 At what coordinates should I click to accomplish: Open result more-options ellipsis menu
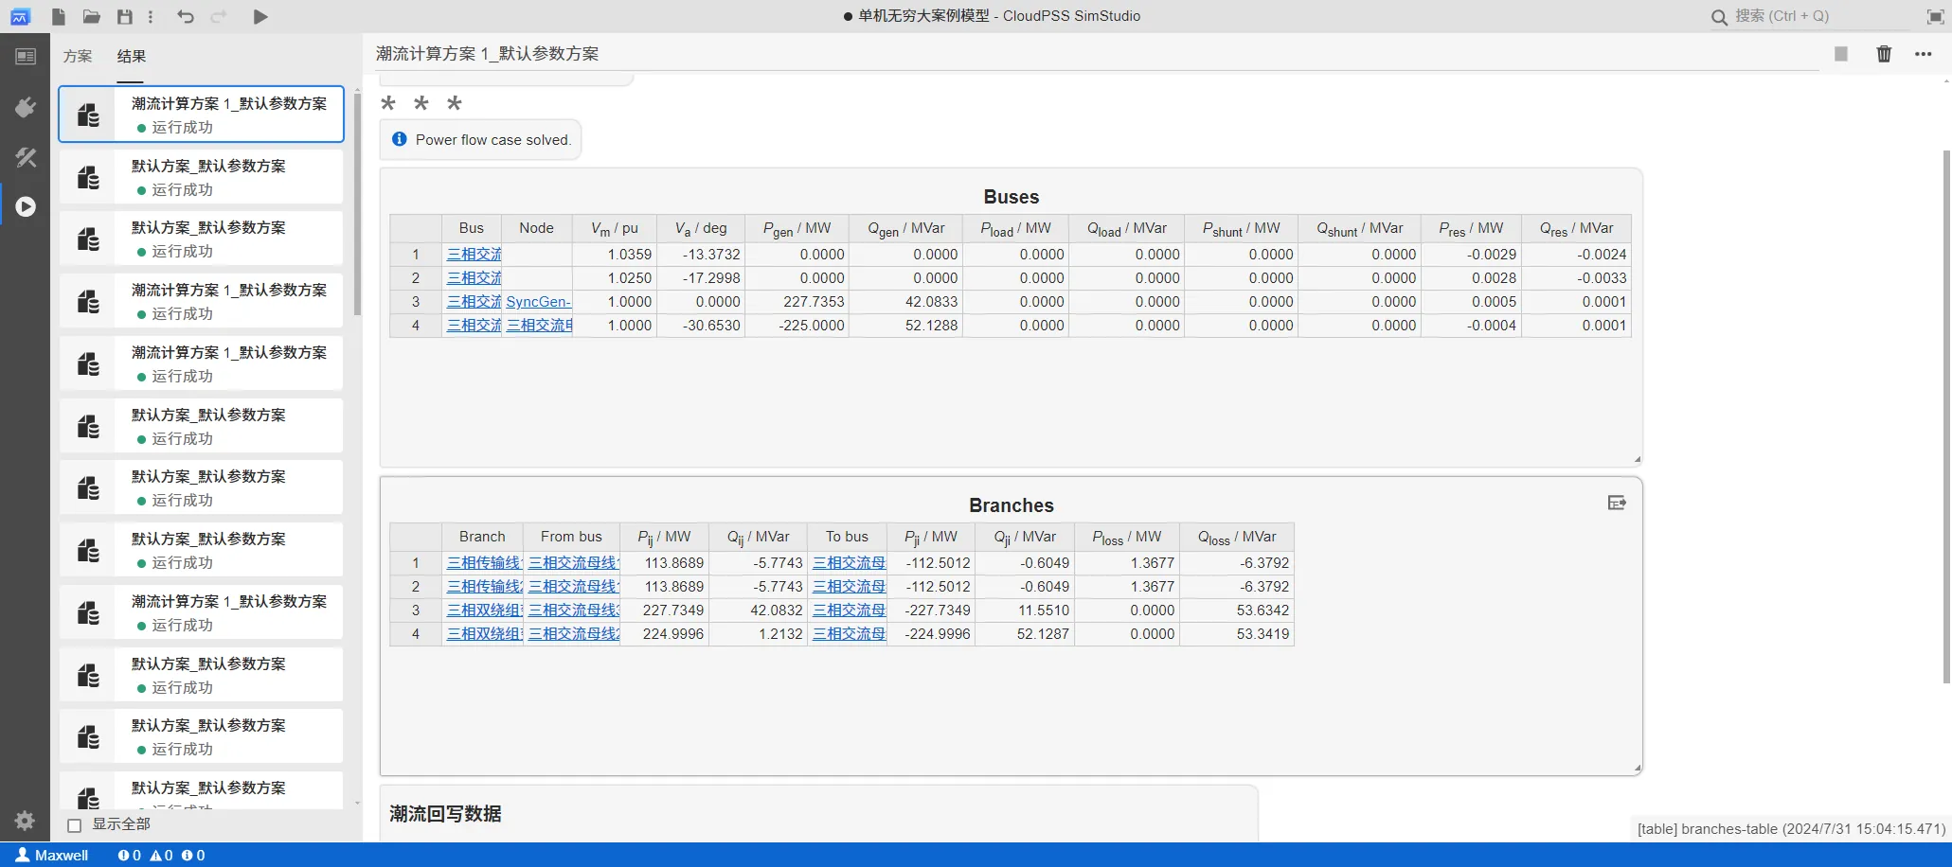point(1924,54)
